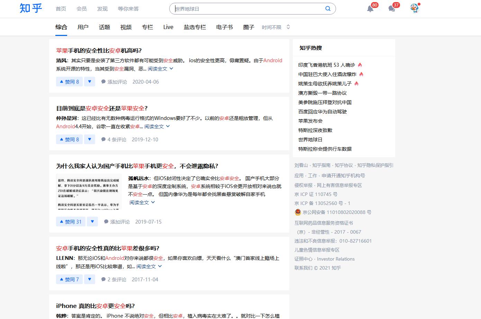Open notifications via the bell icon showing 80

coord(370,9)
